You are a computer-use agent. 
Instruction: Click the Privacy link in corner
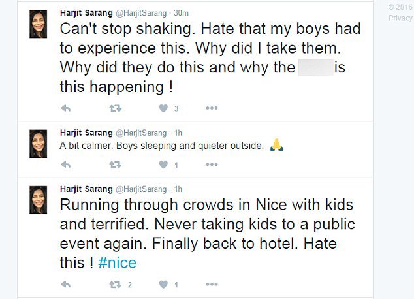click(x=400, y=18)
